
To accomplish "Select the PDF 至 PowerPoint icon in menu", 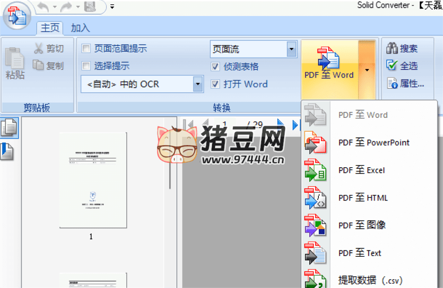I will pos(315,142).
